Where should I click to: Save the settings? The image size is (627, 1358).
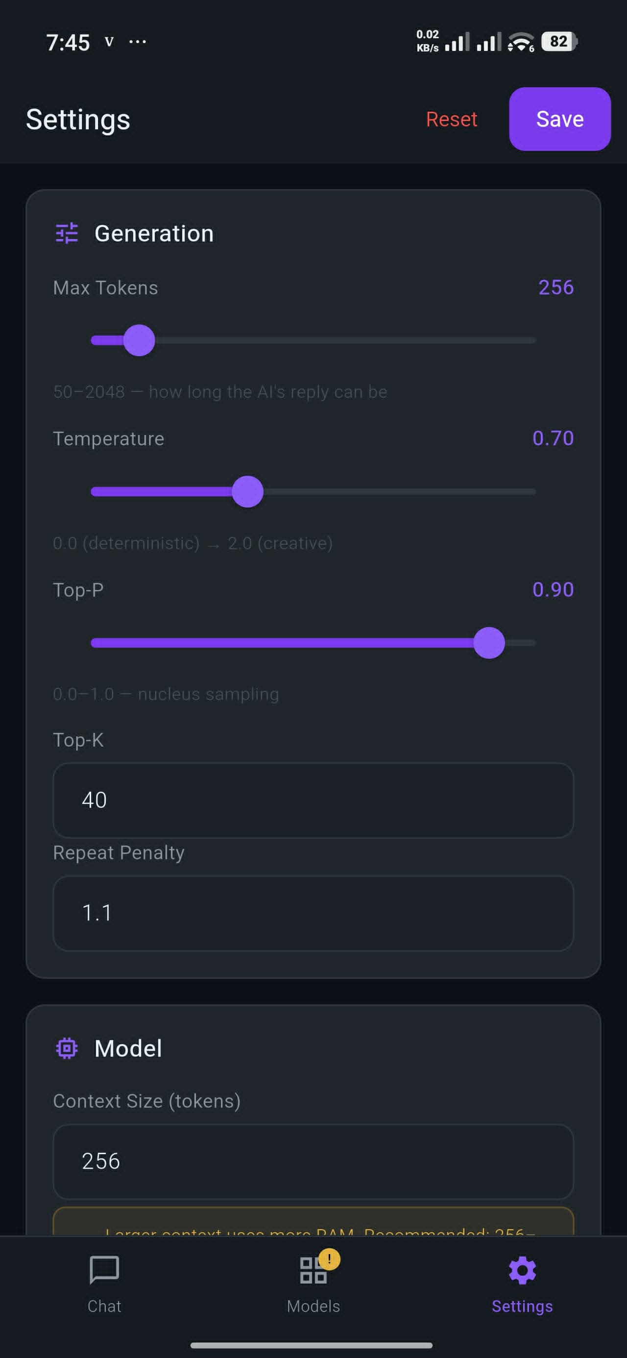(559, 119)
